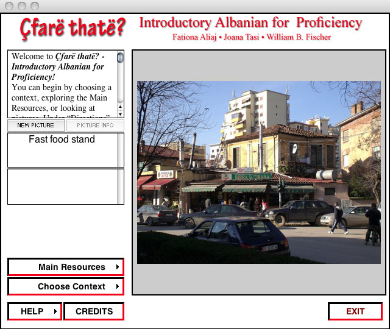The height and width of the screenshot is (329, 390).
Task: Click inside the welcome message text area
Action: (61, 82)
